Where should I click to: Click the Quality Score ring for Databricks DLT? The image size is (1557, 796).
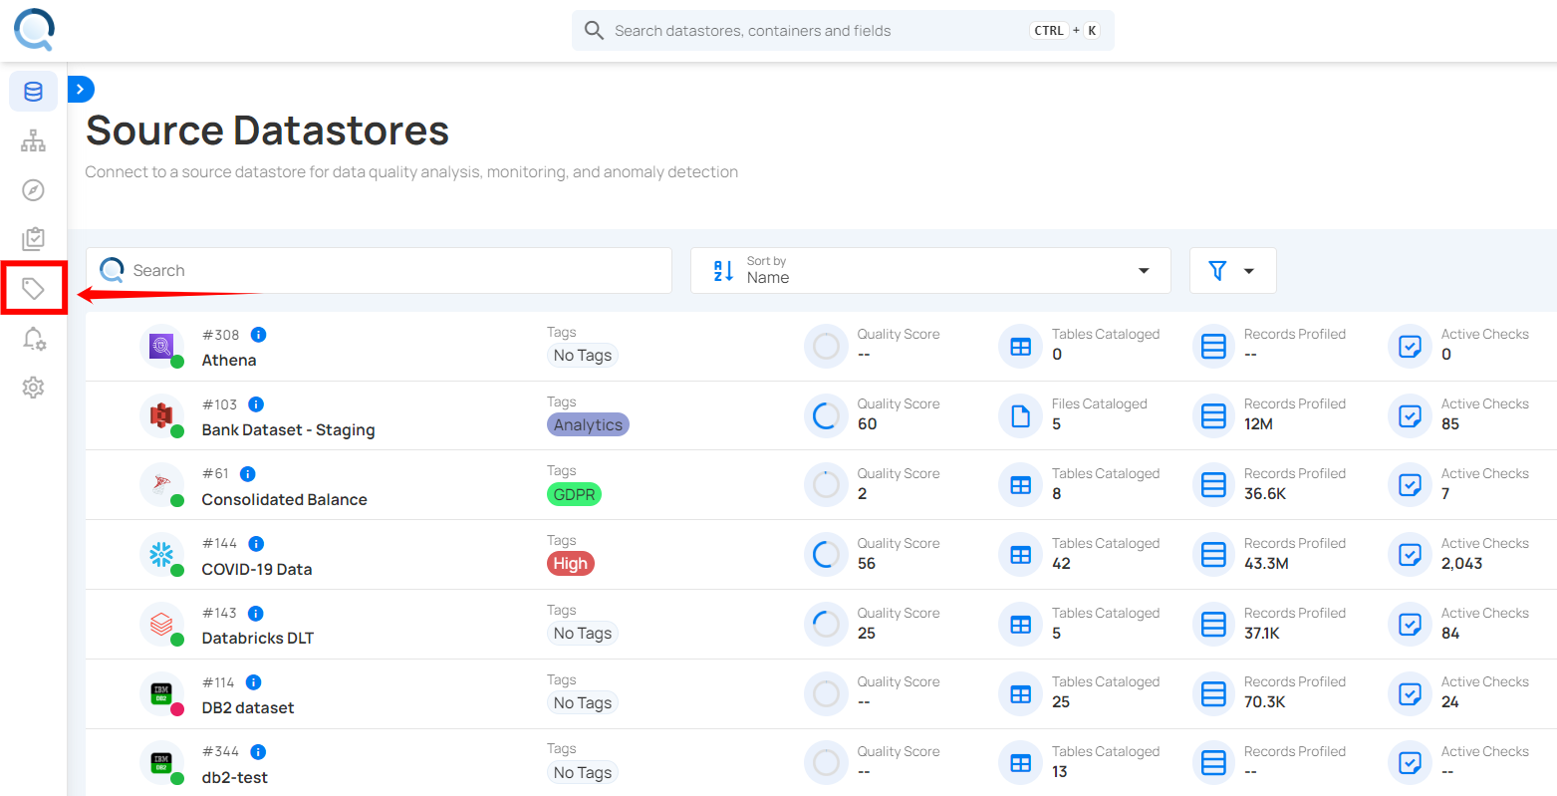826,625
